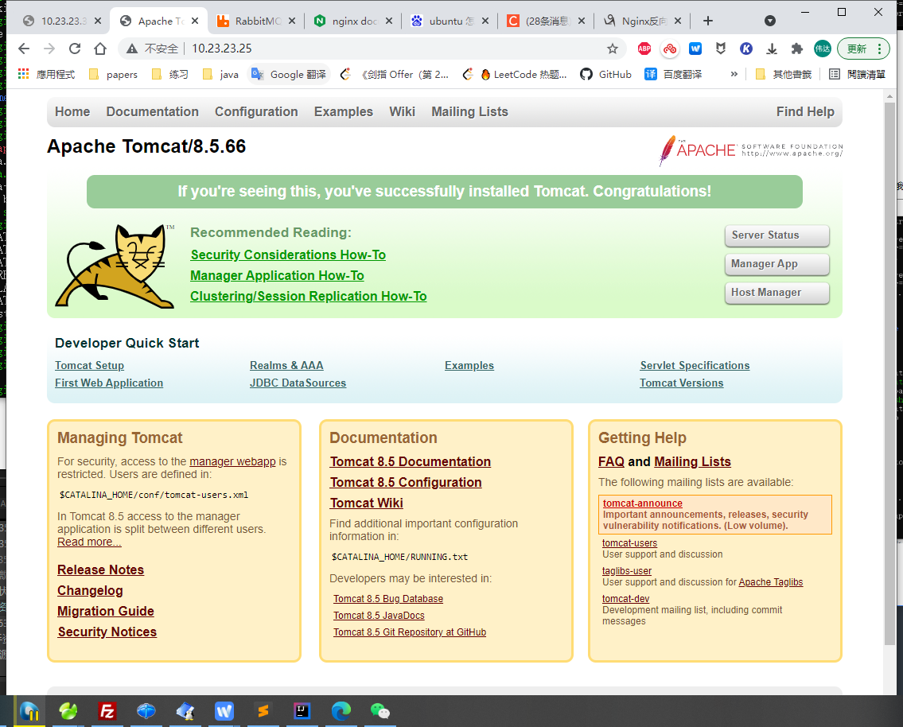This screenshot has height=727, width=903.
Task: Open the green profile avatar
Action: pos(823,49)
